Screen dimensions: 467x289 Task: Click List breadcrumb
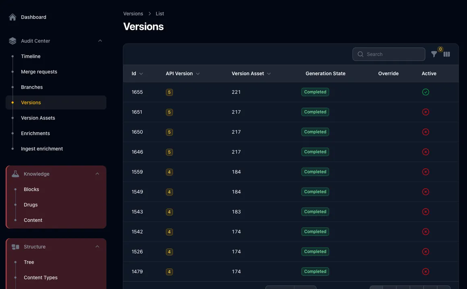[160, 14]
